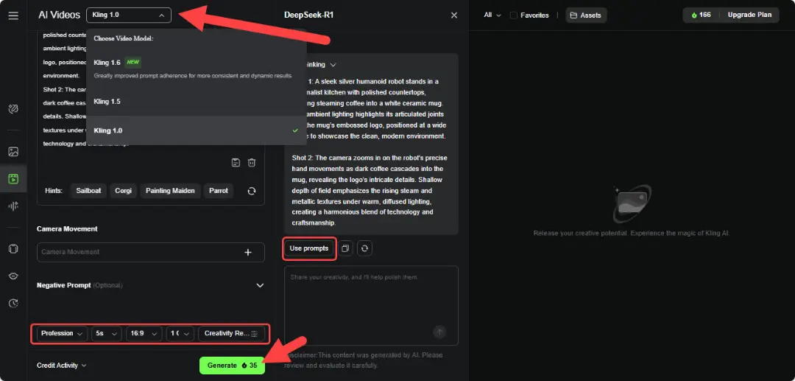Open the AI Images sidebar icon

click(14, 152)
